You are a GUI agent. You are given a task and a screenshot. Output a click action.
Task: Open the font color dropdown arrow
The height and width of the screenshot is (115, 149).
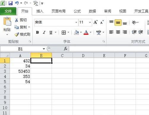coord(90,32)
